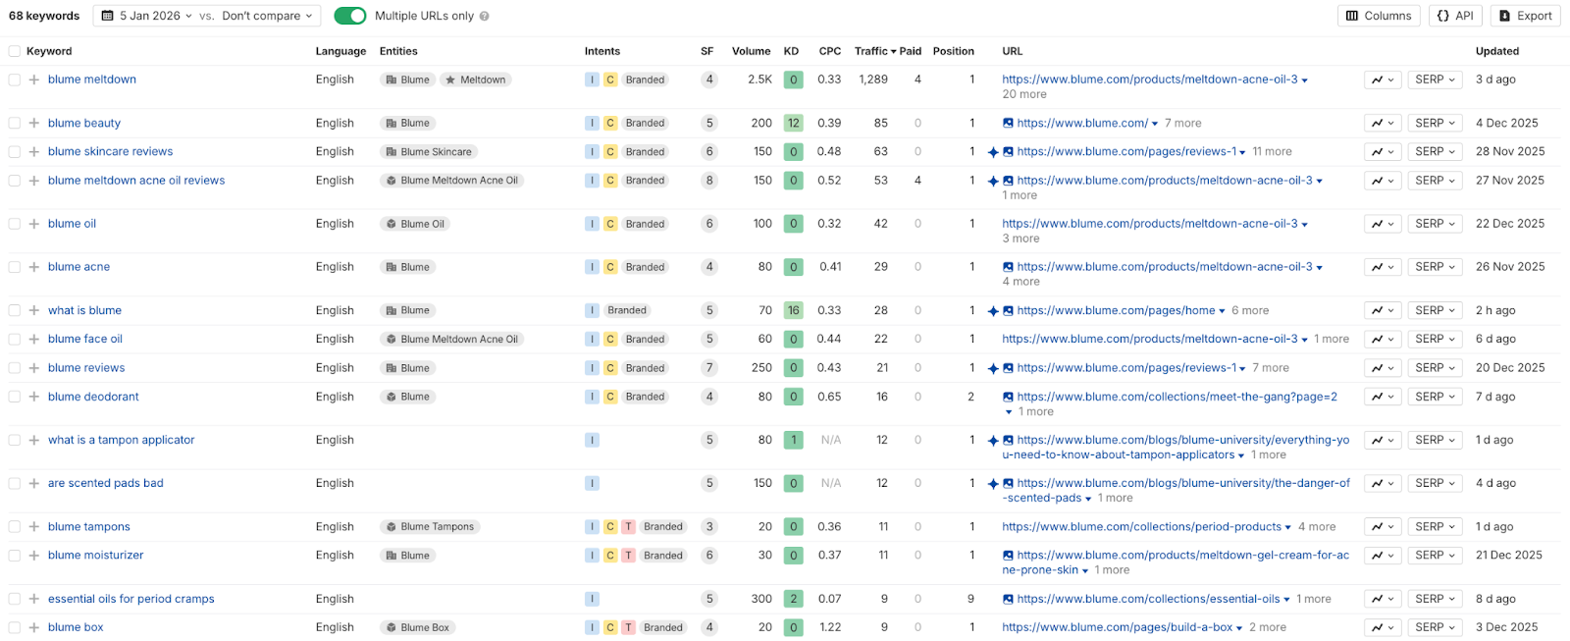Open the 5 Jan 2026 date dropdown
This screenshot has width=1570, height=641.
coord(147,16)
